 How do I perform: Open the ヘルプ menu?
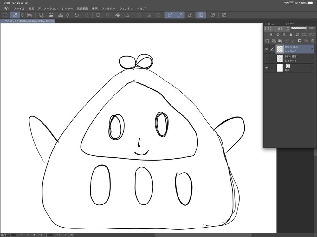(141, 9)
